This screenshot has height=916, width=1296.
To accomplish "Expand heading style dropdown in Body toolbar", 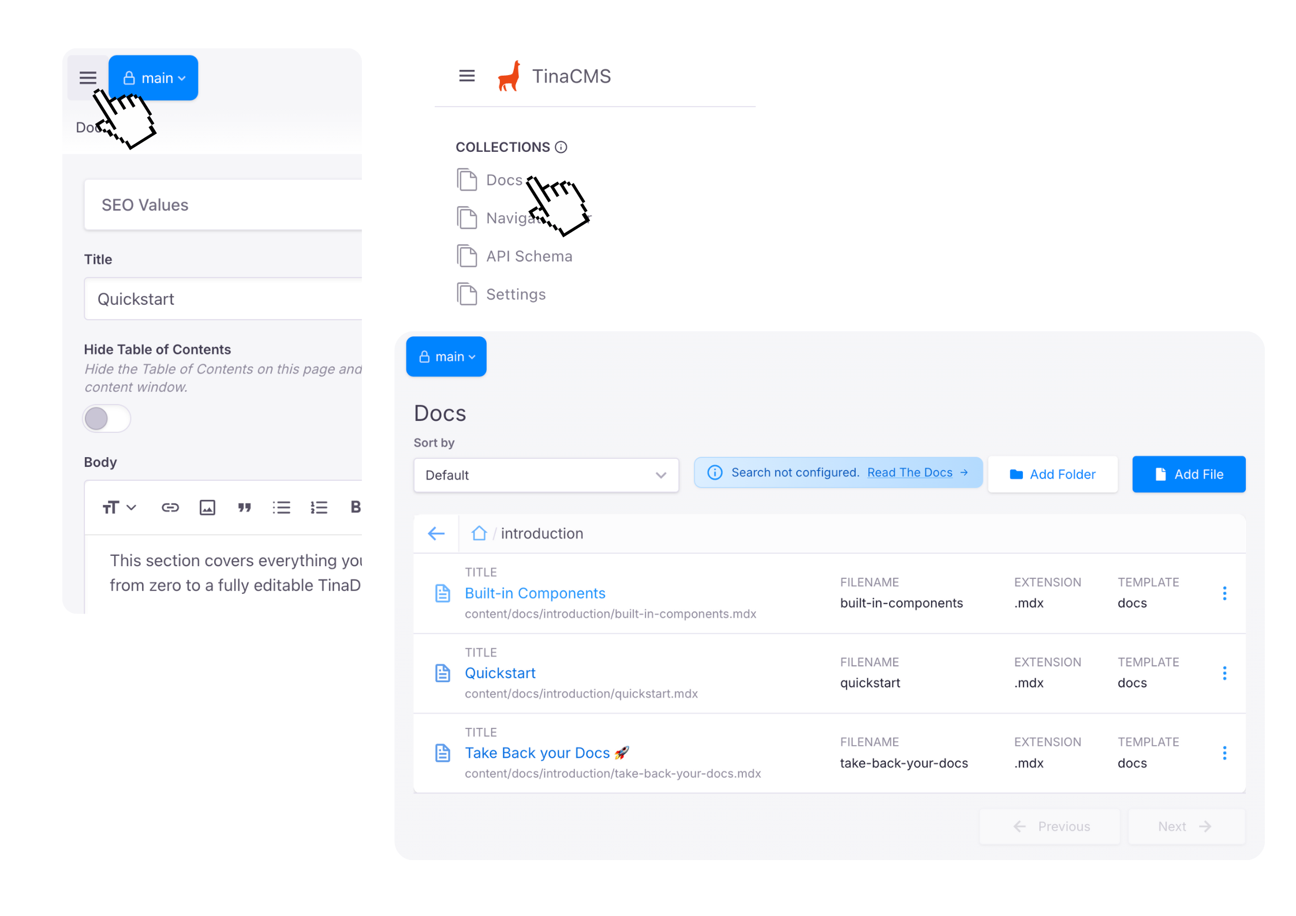I will [x=119, y=507].
